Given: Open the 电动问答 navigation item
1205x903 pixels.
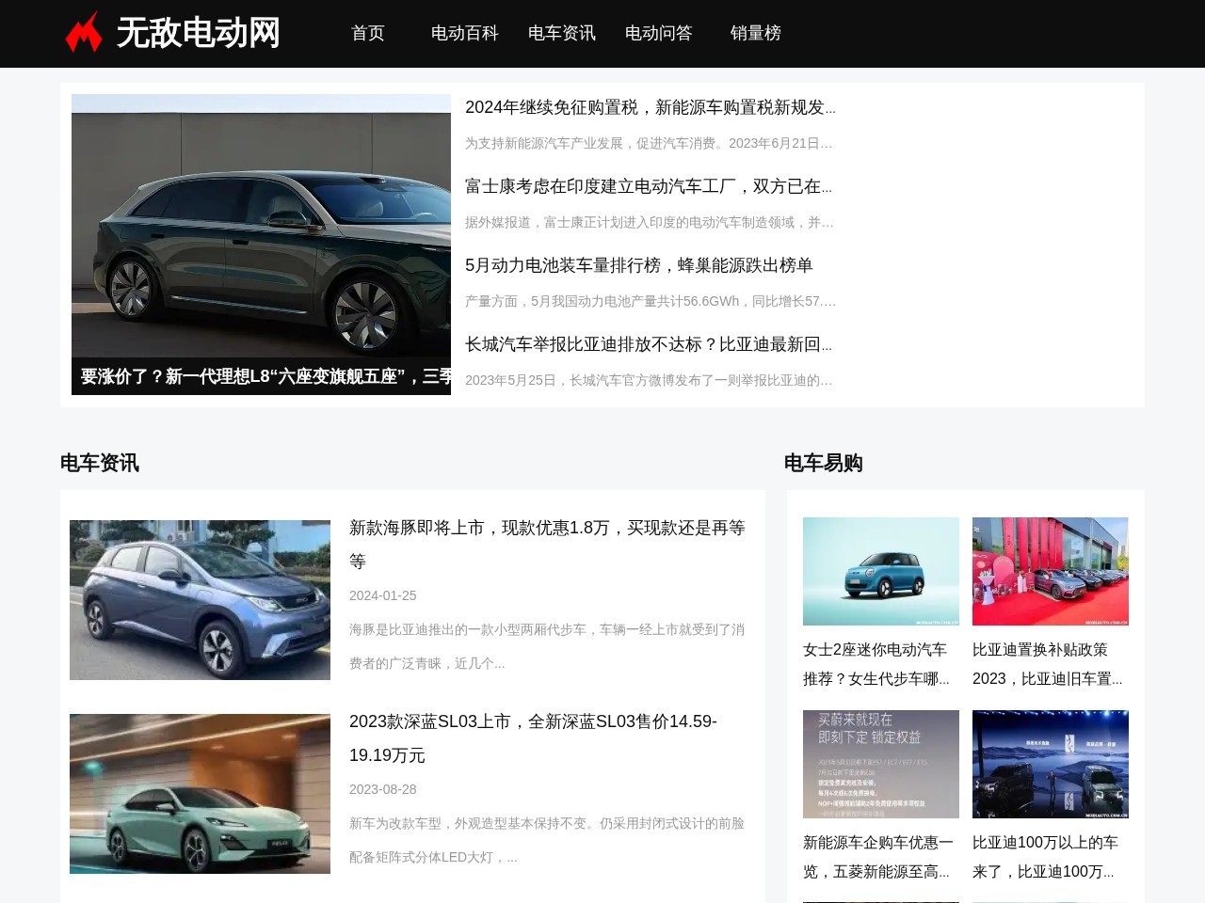Looking at the screenshot, I should point(659,33).
